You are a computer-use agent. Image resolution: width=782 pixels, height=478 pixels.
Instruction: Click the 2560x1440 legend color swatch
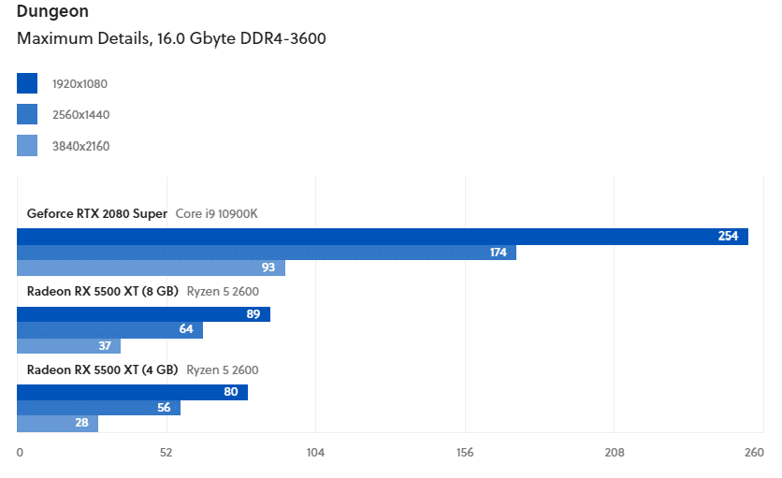pos(27,114)
